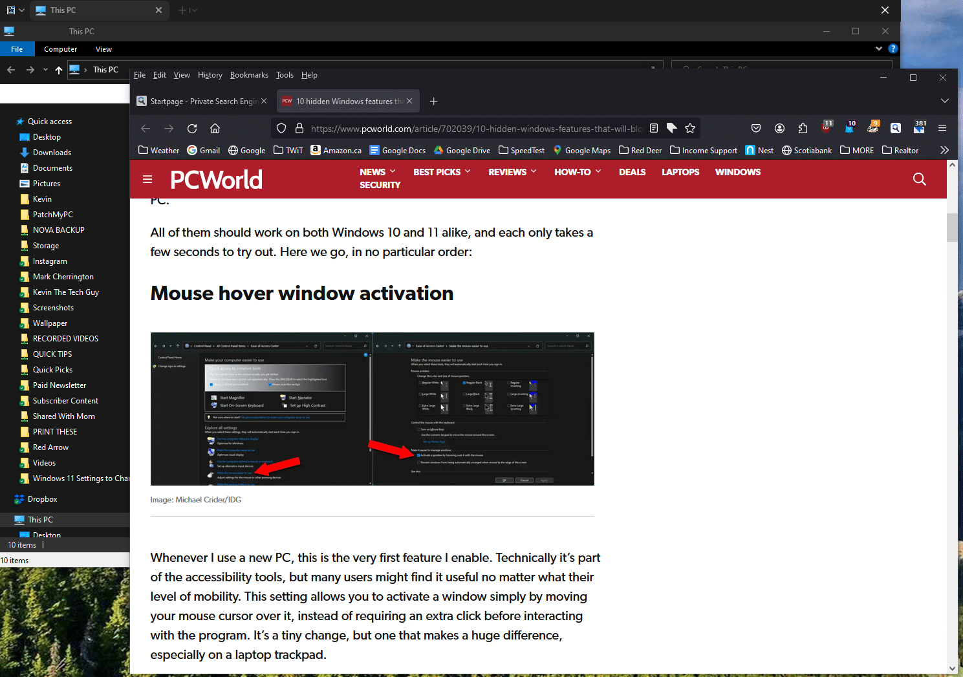List all Firefox tabs dropdown
The image size is (963, 677).
tap(945, 101)
